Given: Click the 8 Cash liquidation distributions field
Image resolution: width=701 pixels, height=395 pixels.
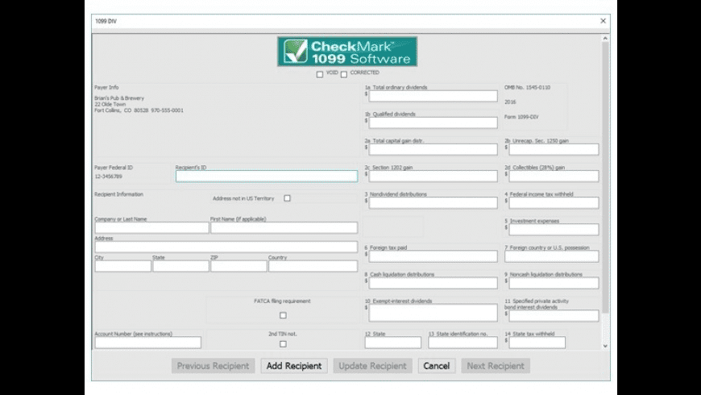Looking at the screenshot, I should (433, 283).
